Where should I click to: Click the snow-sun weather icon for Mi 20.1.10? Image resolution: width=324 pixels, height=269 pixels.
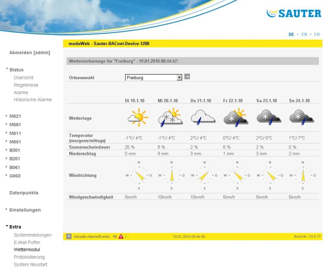pos(171,117)
